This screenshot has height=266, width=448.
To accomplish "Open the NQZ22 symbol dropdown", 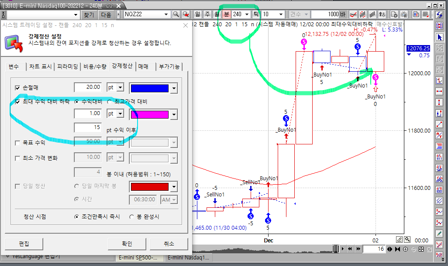I will tap(166, 14).
